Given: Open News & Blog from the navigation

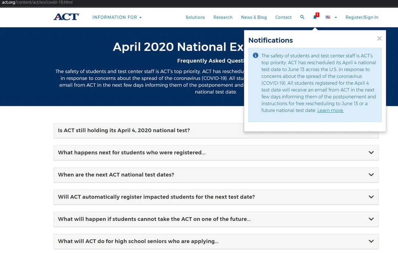Looking at the screenshot, I should point(254,17).
